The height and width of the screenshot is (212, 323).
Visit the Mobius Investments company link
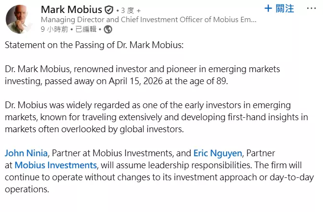[55, 165]
